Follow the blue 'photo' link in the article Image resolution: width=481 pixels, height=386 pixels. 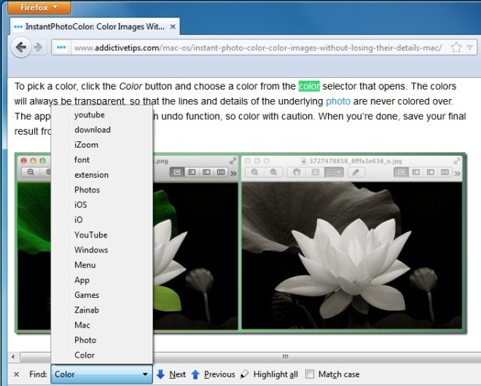tap(338, 101)
